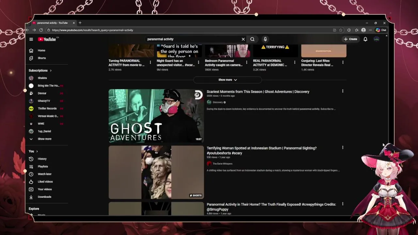Open the 1up_Daniel subscription channel
Screen dimensions: 418x235
pos(44,131)
